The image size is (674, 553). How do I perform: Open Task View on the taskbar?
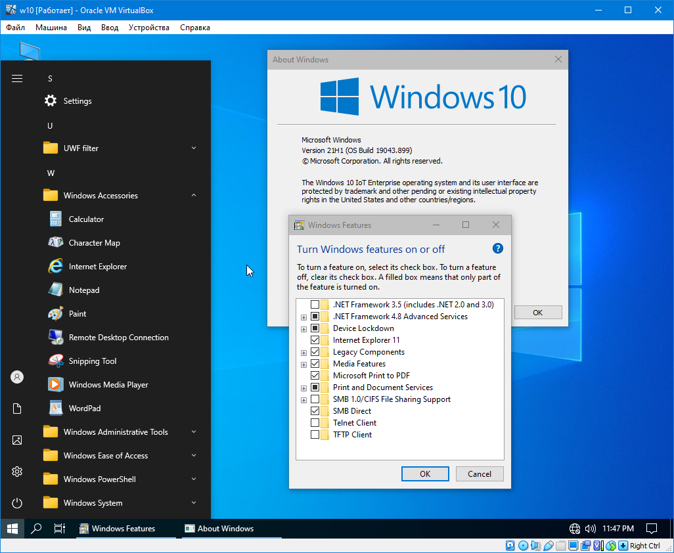(59, 529)
